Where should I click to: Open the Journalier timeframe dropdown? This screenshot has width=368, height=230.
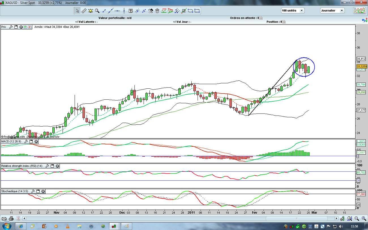(x=332, y=10)
